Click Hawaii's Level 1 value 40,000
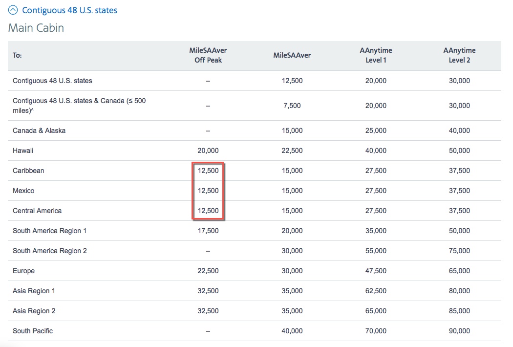The image size is (513, 347). (376, 151)
